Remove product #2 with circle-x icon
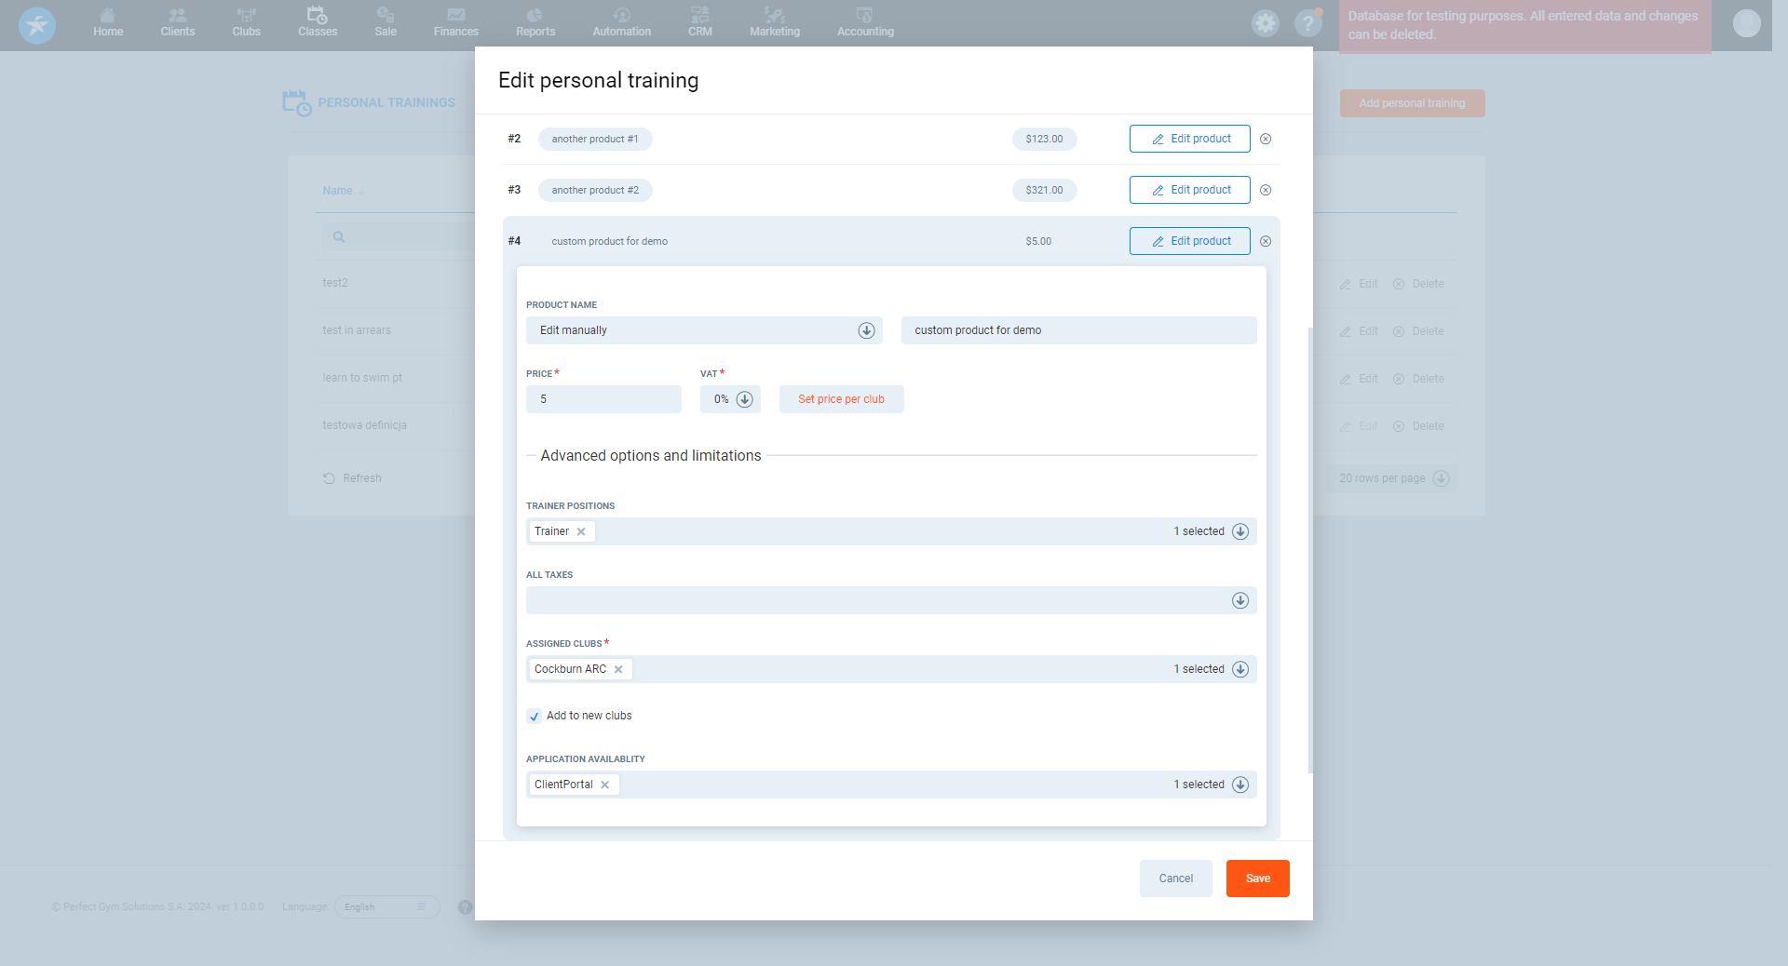This screenshot has width=1788, height=966. [x=1265, y=139]
